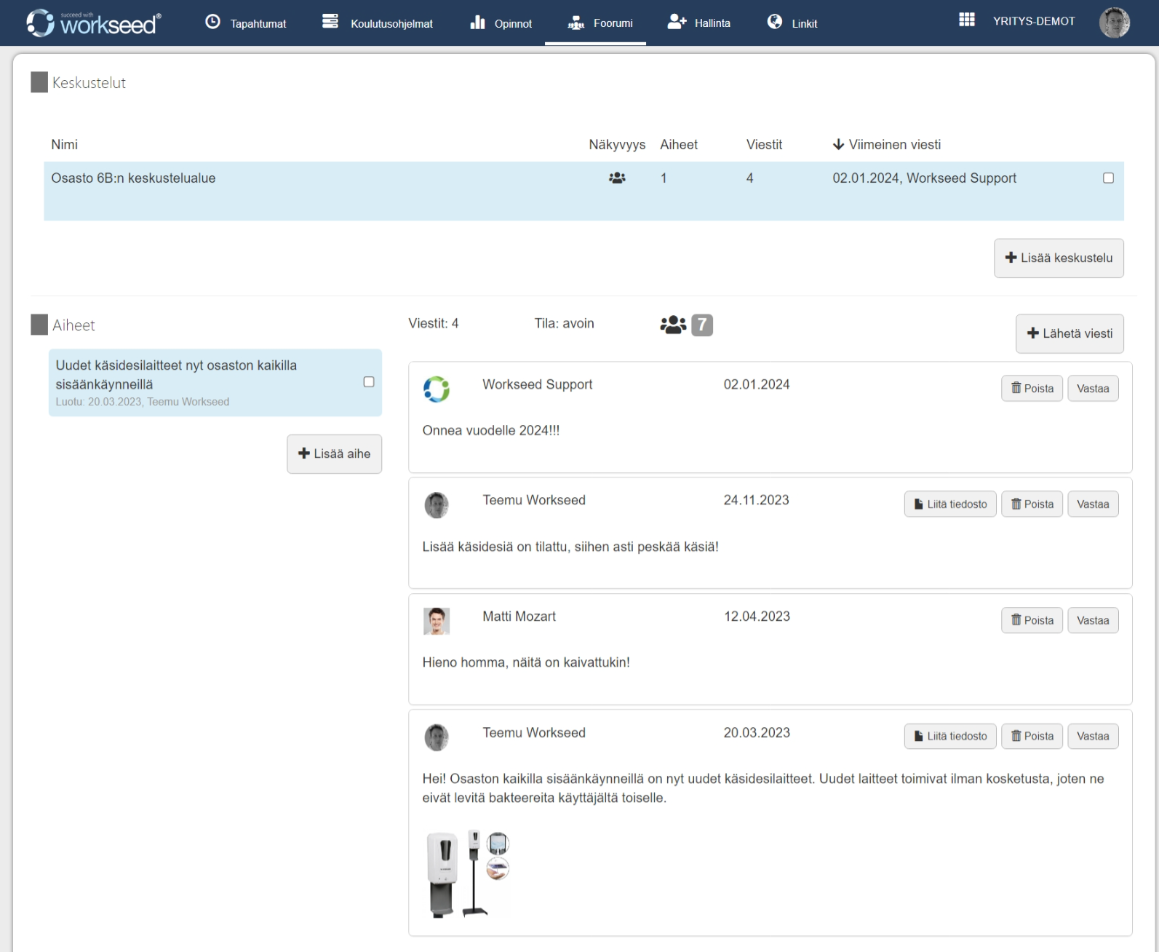Tick the Uudet käsidesilaitteet topic checkbox
This screenshot has width=1159, height=952.
[369, 382]
